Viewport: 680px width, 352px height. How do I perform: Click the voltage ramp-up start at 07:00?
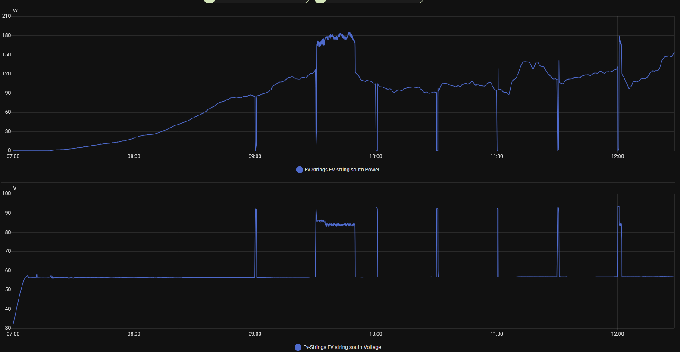point(13,324)
